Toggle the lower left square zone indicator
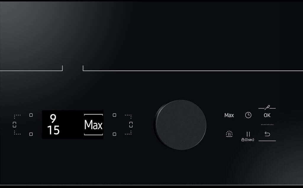Image resolution: width=303 pixels, height=188 pixels. (31, 134)
